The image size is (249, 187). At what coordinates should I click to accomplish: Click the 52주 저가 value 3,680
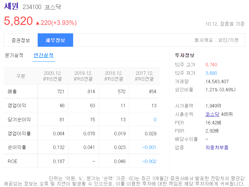coord(211,73)
